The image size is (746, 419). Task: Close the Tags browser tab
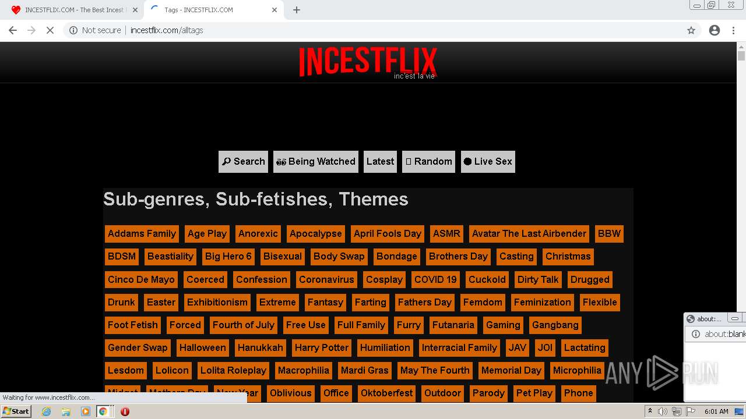[x=275, y=10]
